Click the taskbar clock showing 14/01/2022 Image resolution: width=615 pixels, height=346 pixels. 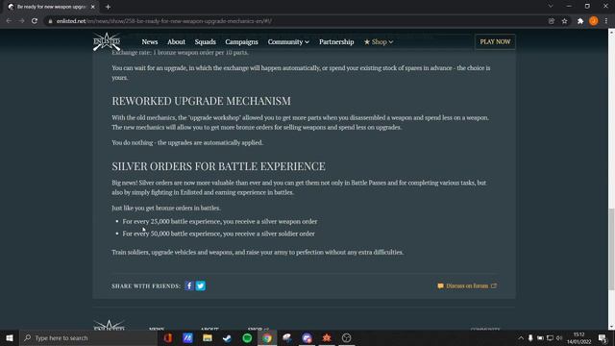(578, 337)
